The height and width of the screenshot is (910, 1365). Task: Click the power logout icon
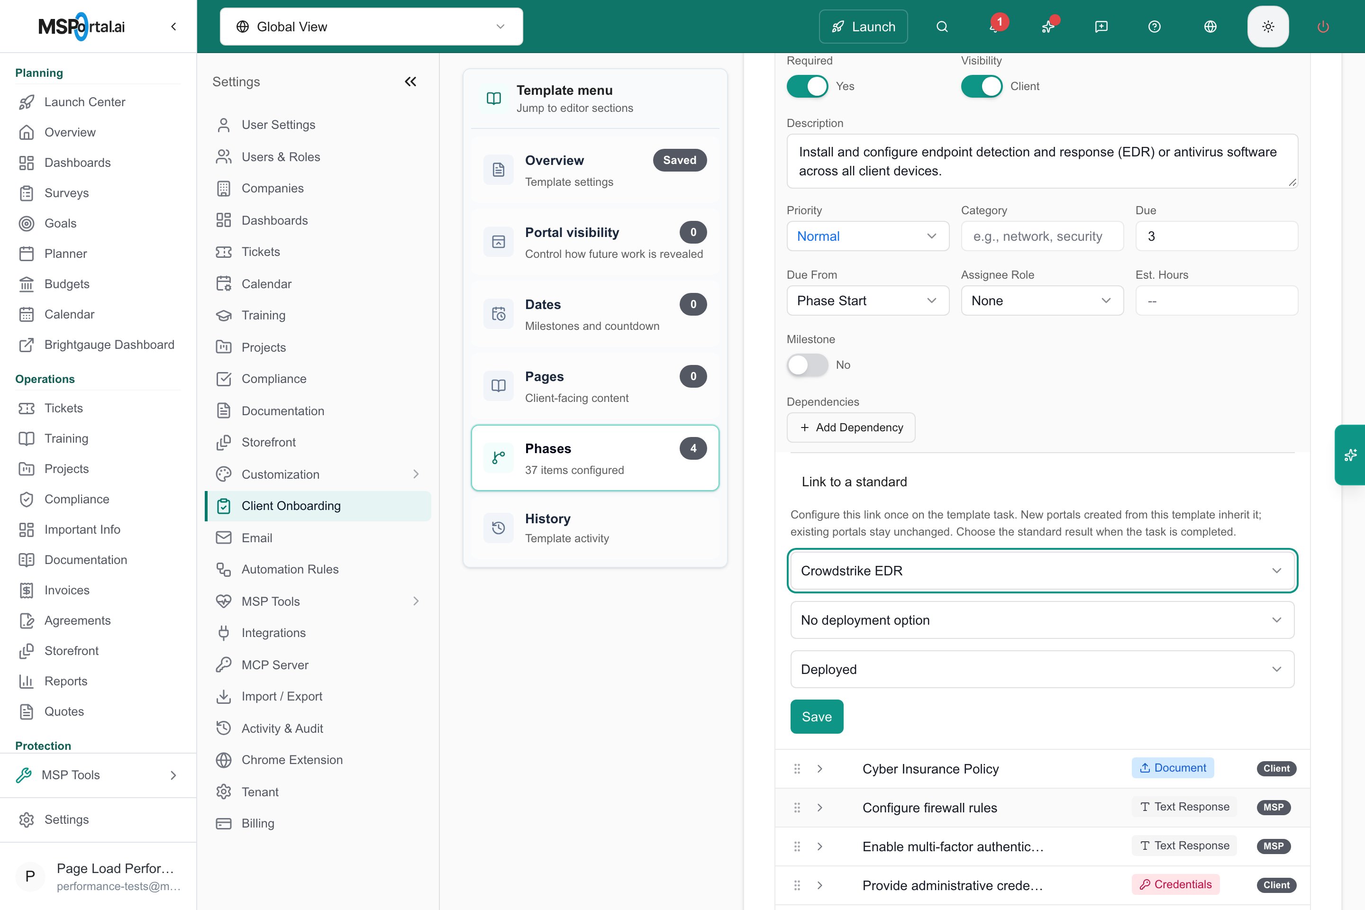(1323, 27)
